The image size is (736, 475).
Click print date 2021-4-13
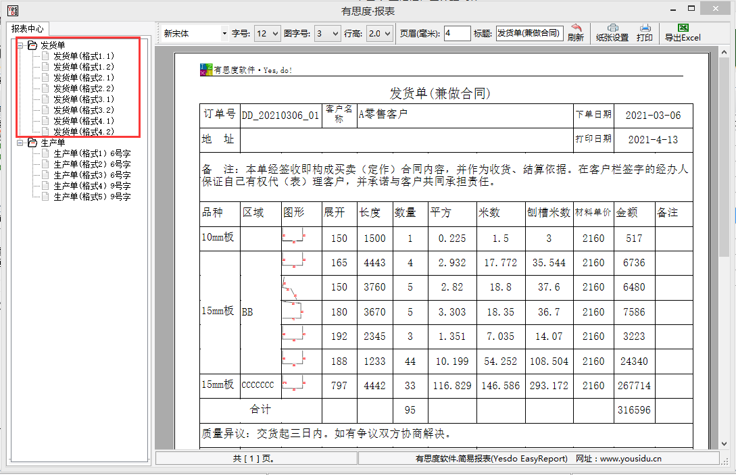(x=653, y=140)
